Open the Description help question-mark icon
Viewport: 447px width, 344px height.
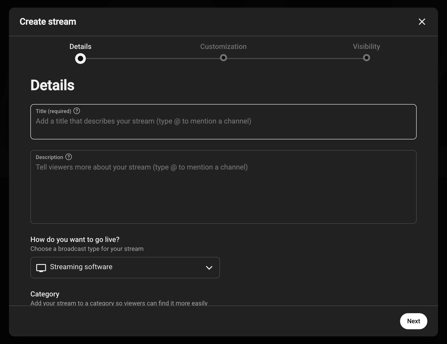pyautogui.click(x=69, y=157)
